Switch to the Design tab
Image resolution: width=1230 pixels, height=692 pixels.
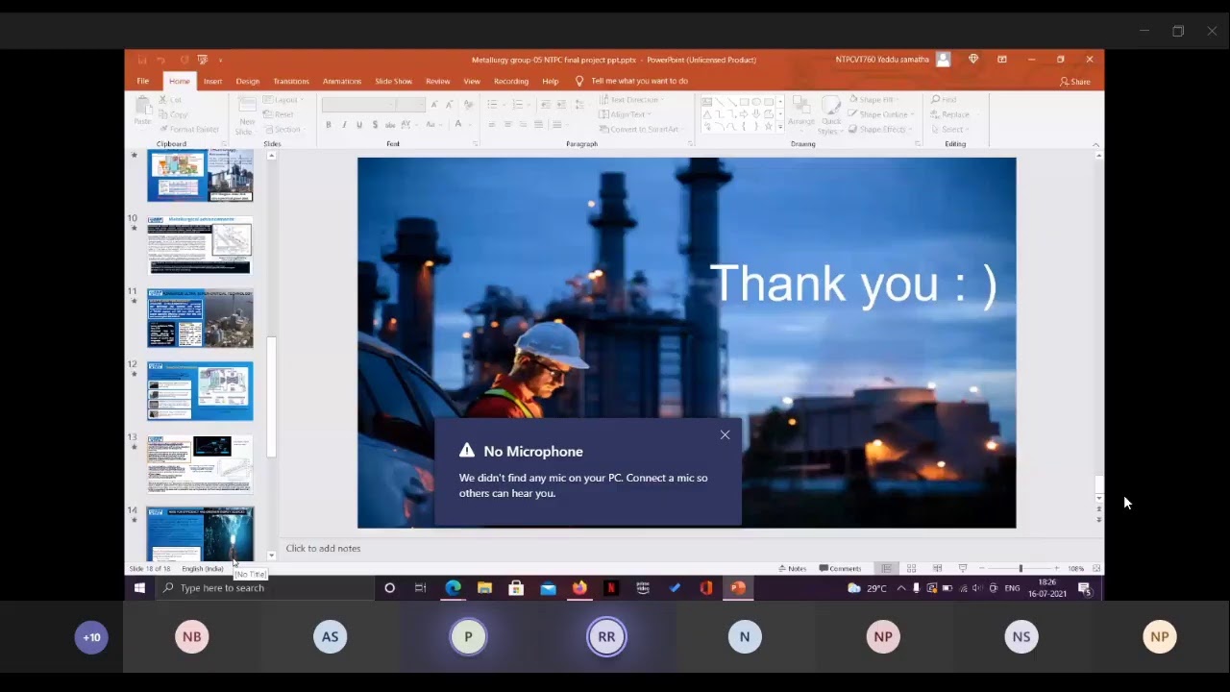(x=248, y=82)
